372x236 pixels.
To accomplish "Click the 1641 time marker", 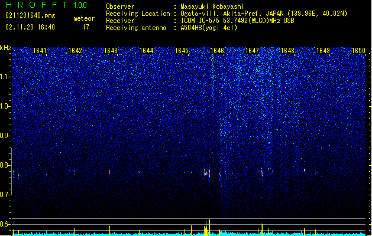I will [40, 51].
